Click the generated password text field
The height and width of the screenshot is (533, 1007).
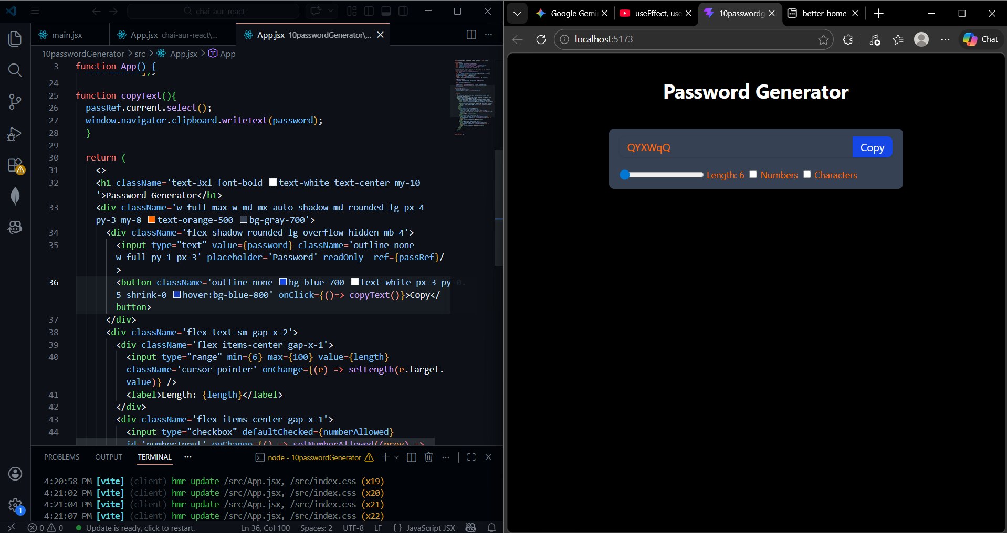pos(735,147)
